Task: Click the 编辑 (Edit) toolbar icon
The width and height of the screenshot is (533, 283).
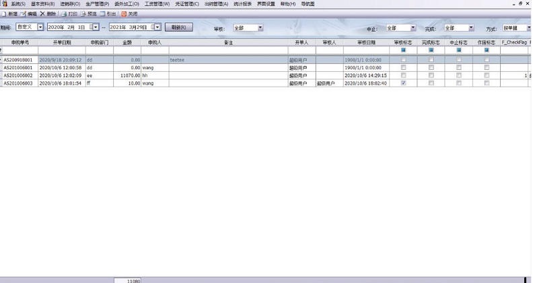Action: point(23,14)
